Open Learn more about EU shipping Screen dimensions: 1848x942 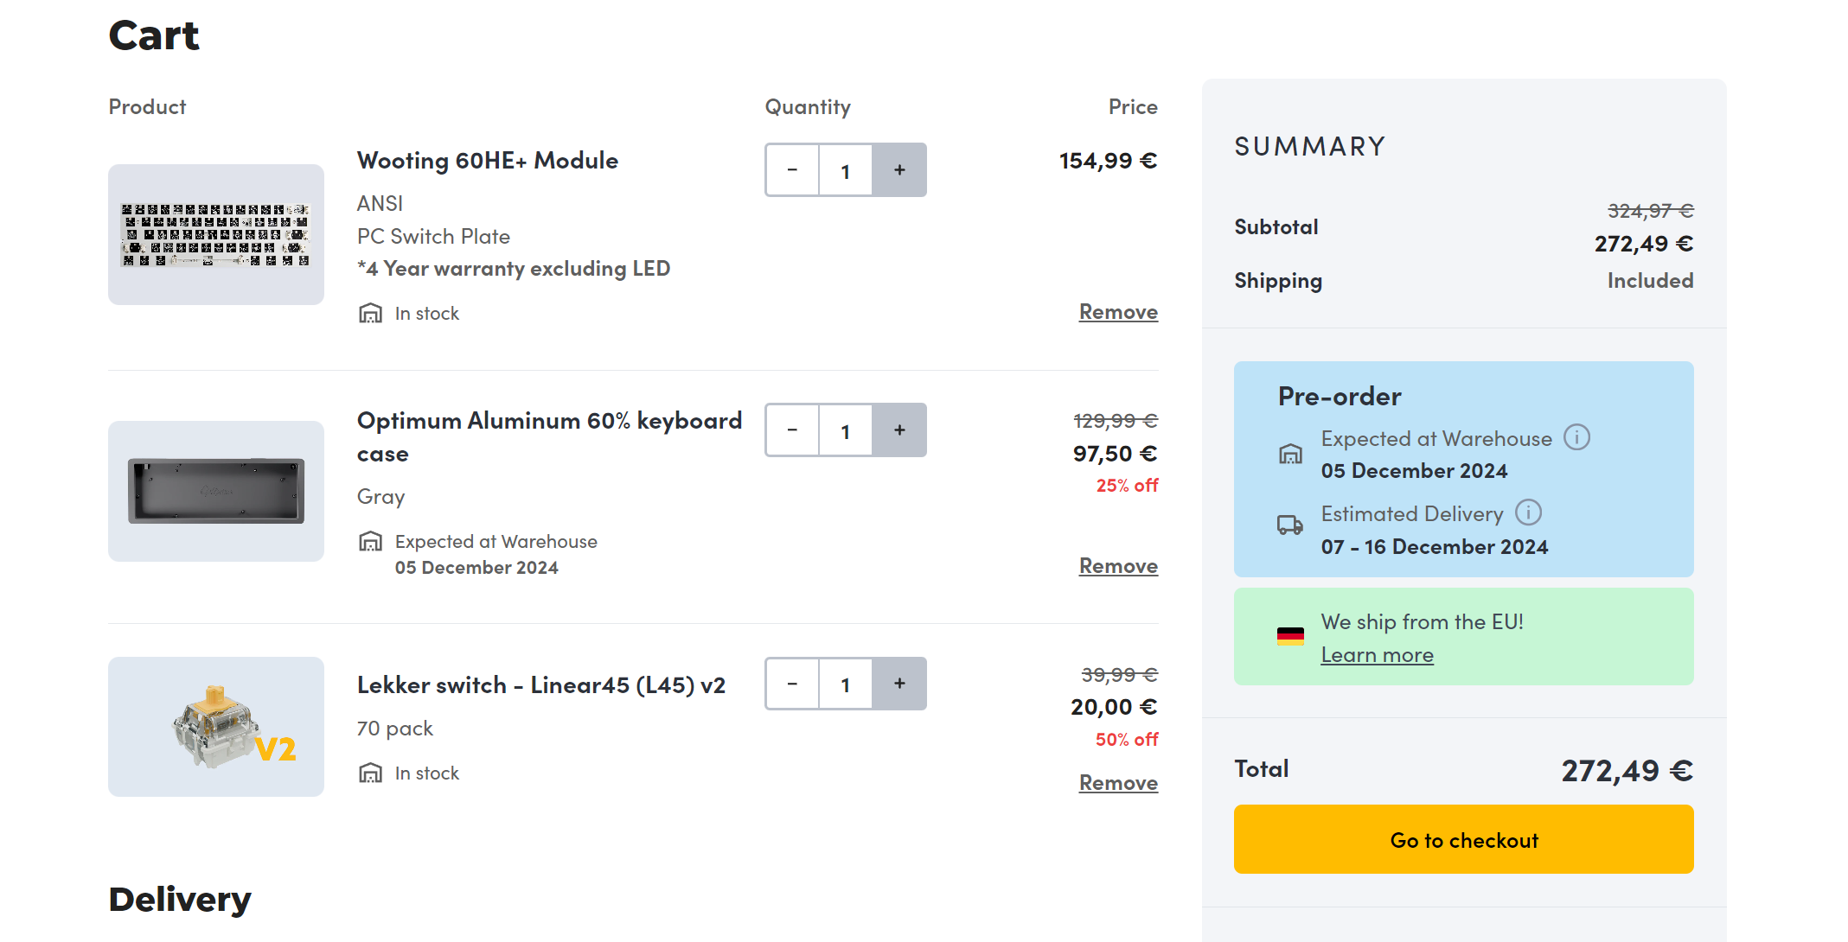click(x=1377, y=655)
